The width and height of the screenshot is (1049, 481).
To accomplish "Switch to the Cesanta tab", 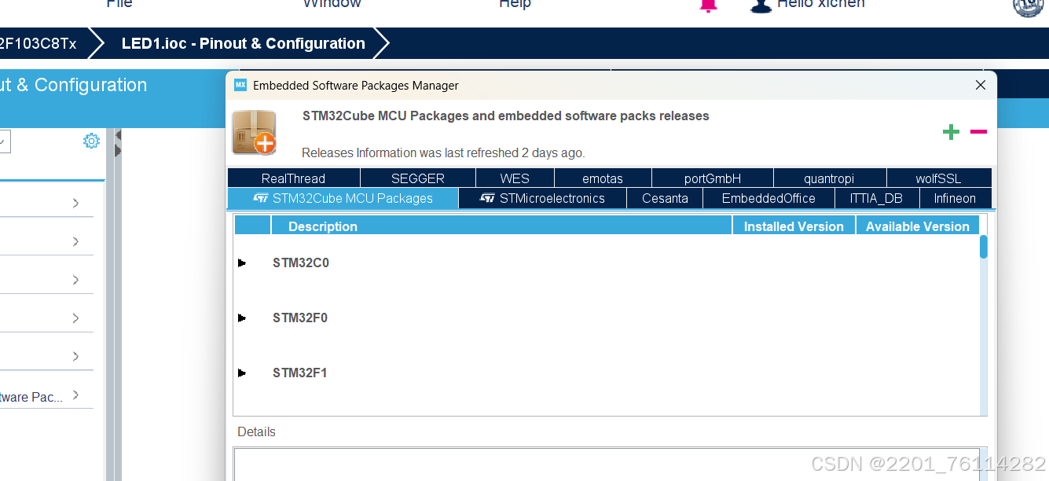I will pos(665,198).
